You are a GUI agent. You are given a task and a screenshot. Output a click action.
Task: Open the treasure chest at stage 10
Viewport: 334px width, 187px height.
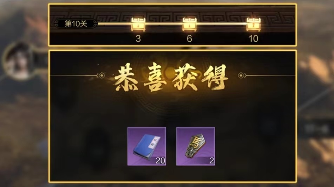coord(253,24)
